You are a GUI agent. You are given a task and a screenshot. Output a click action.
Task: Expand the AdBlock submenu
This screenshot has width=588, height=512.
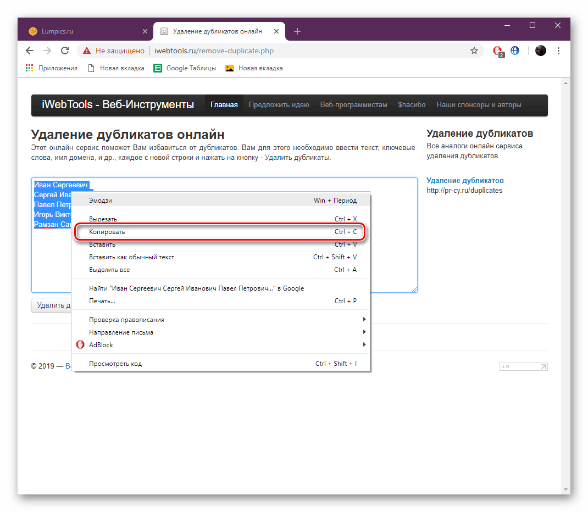point(101,344)
